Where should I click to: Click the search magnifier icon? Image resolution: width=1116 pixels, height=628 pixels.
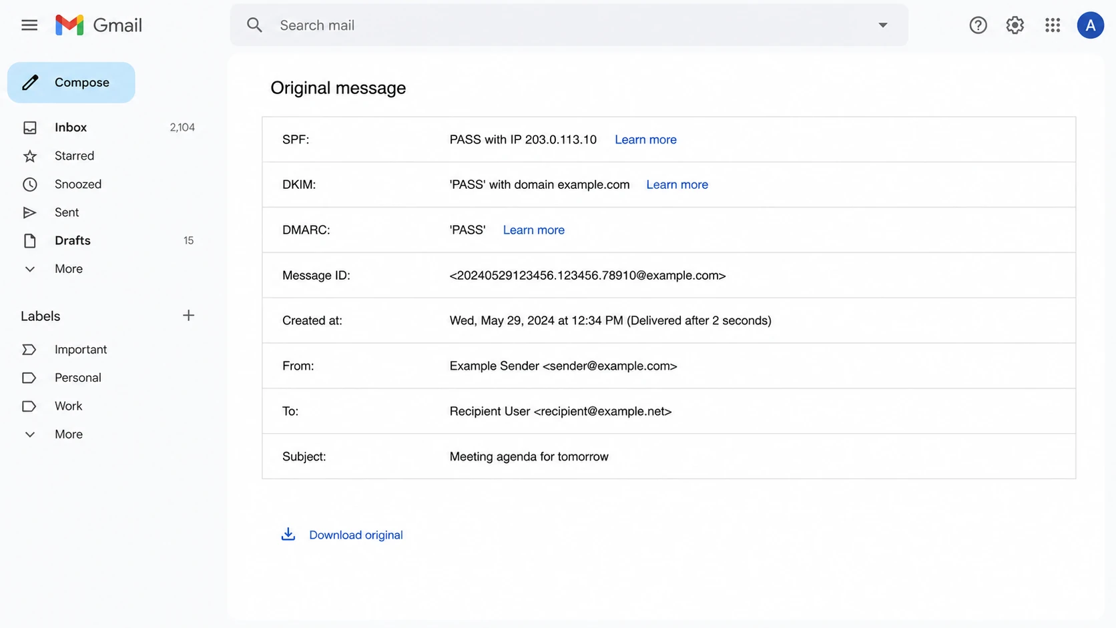[254, 25]
